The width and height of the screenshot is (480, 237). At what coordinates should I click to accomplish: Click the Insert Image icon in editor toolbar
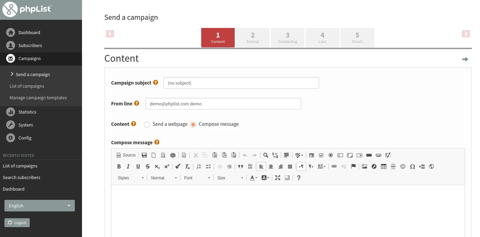point(365,166)
